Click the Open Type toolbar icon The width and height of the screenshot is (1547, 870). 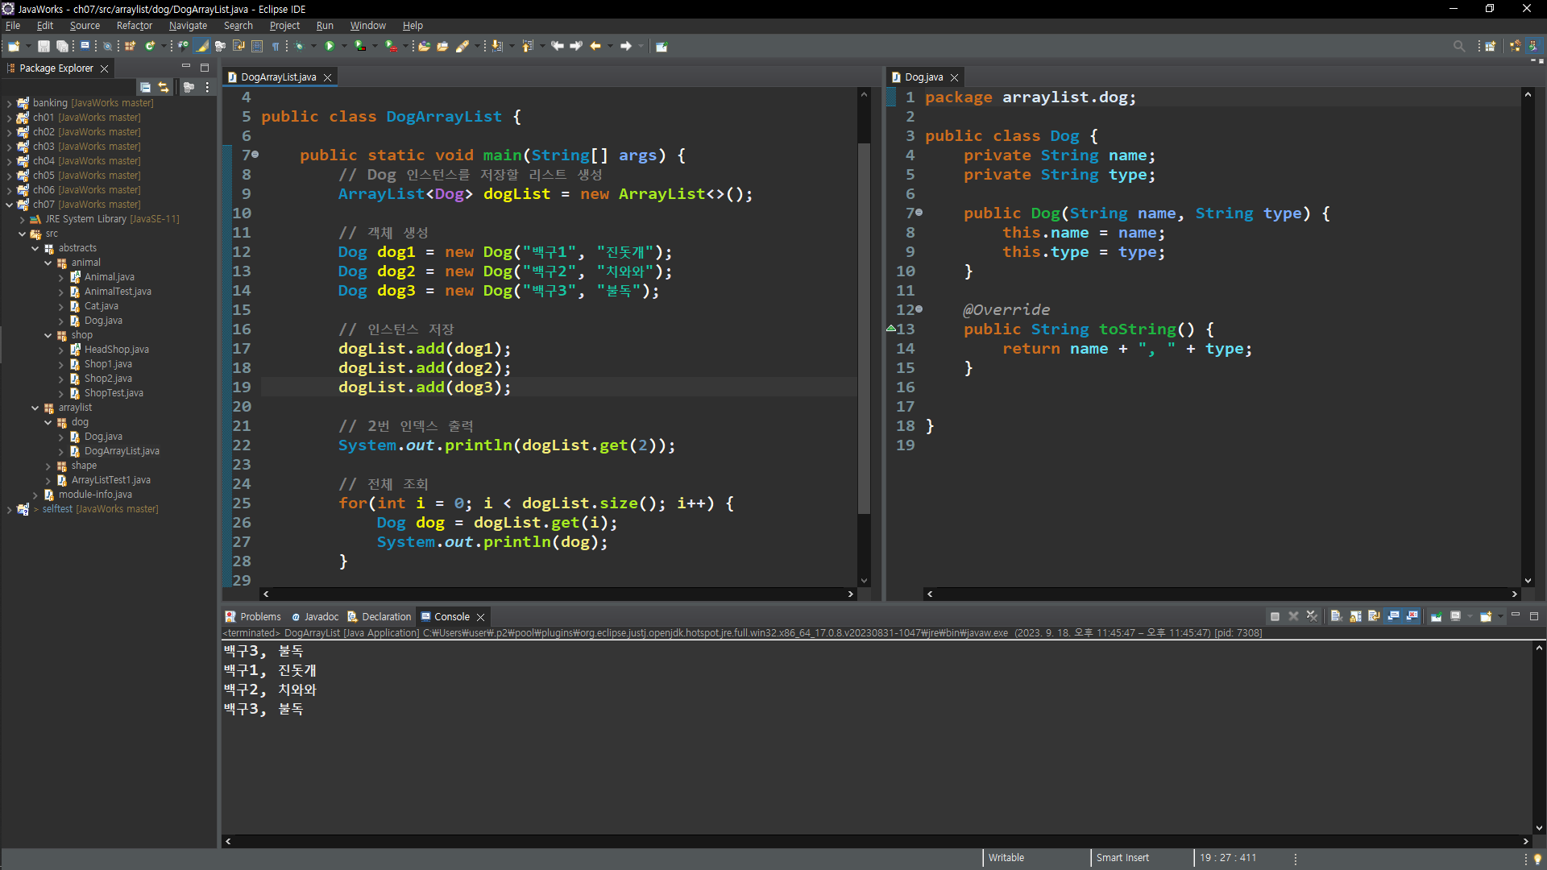[424, 46]
